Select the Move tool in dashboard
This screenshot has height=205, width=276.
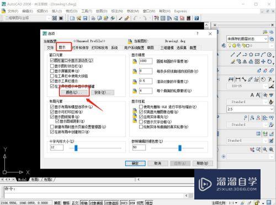(263, 61)
